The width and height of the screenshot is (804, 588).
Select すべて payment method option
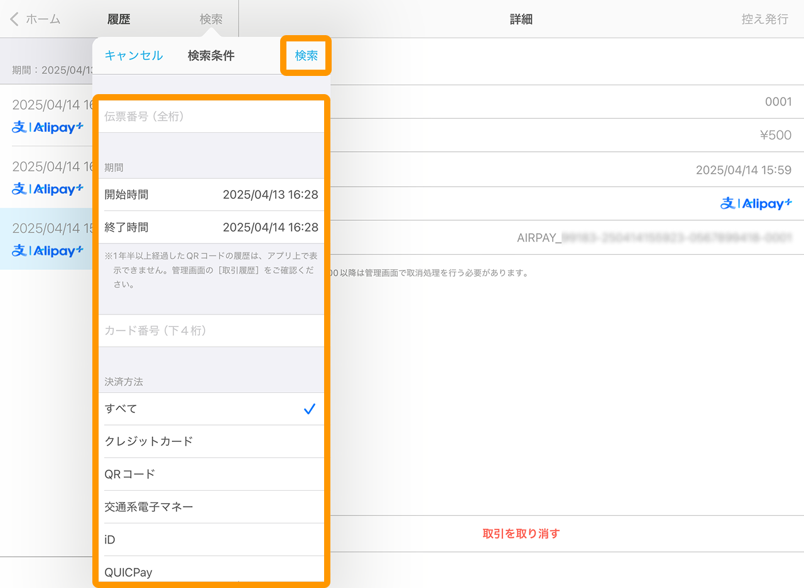[x=211, y=409]
